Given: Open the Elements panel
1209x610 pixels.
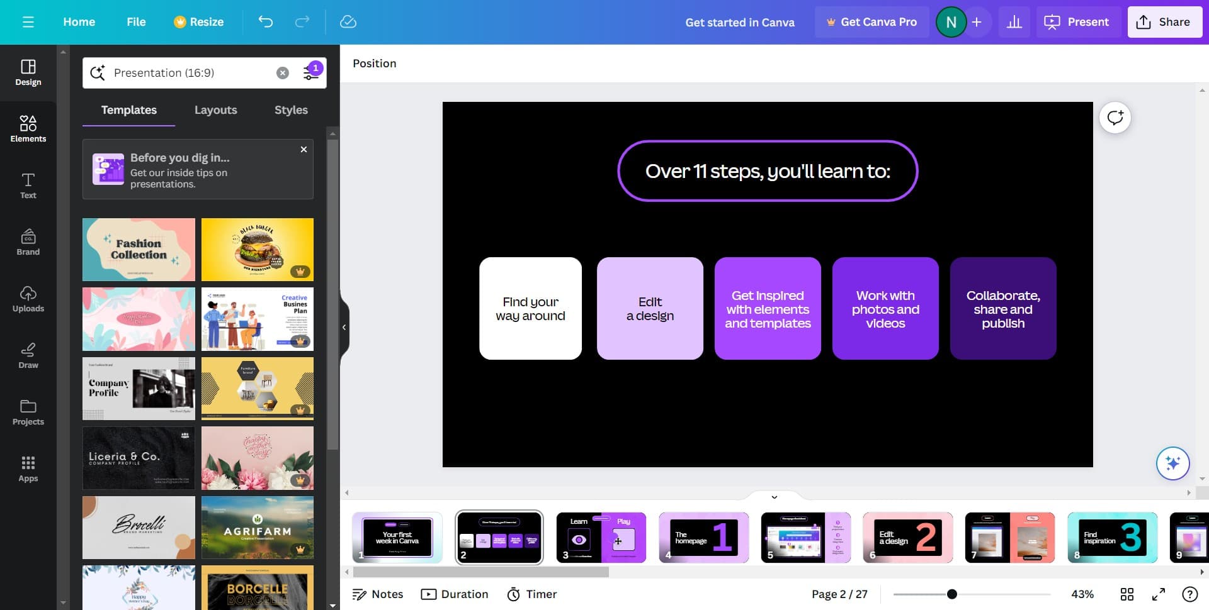Looking at the screenshot, I should pyautogui.click(x=28, y=129).
